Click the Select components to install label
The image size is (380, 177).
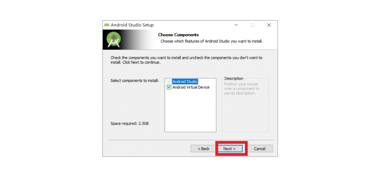point(135,81)
